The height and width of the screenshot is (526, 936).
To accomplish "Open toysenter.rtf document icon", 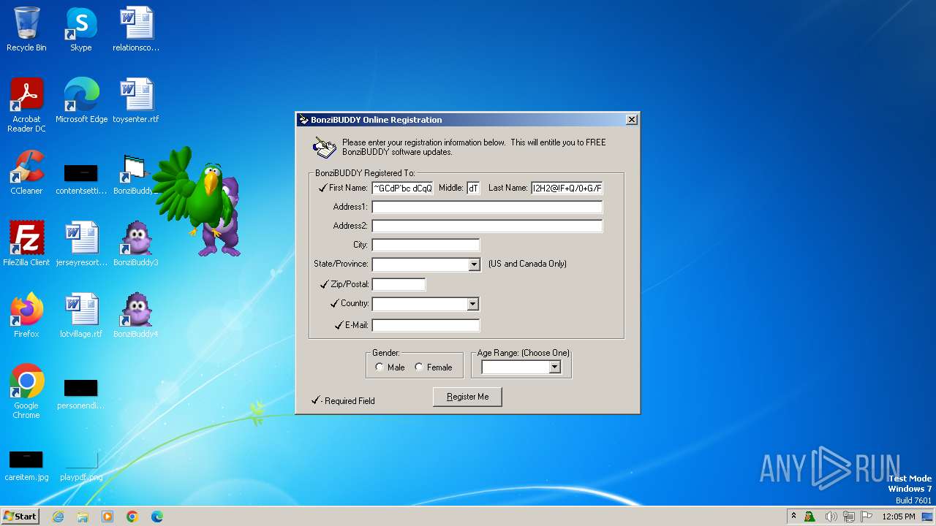I will 136,100.
